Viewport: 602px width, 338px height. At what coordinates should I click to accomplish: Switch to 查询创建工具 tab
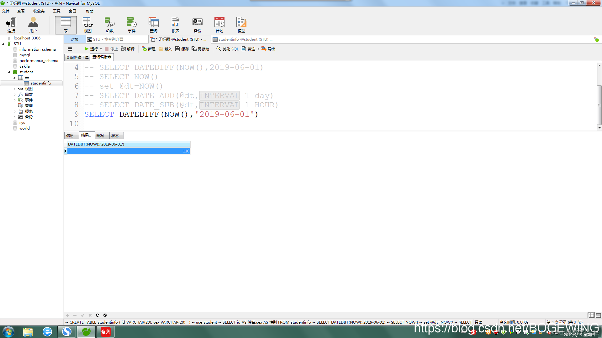tap(77, 57)
